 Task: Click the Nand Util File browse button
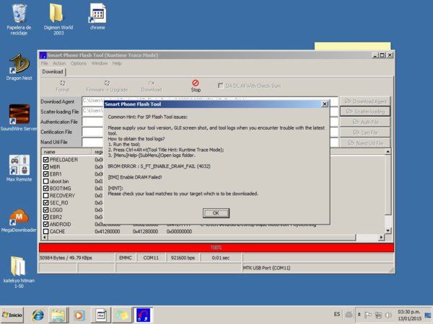365,143
